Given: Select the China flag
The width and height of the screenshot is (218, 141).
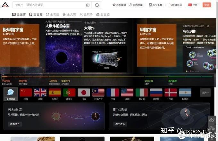Looking at the screenshot, I should 26,93.
